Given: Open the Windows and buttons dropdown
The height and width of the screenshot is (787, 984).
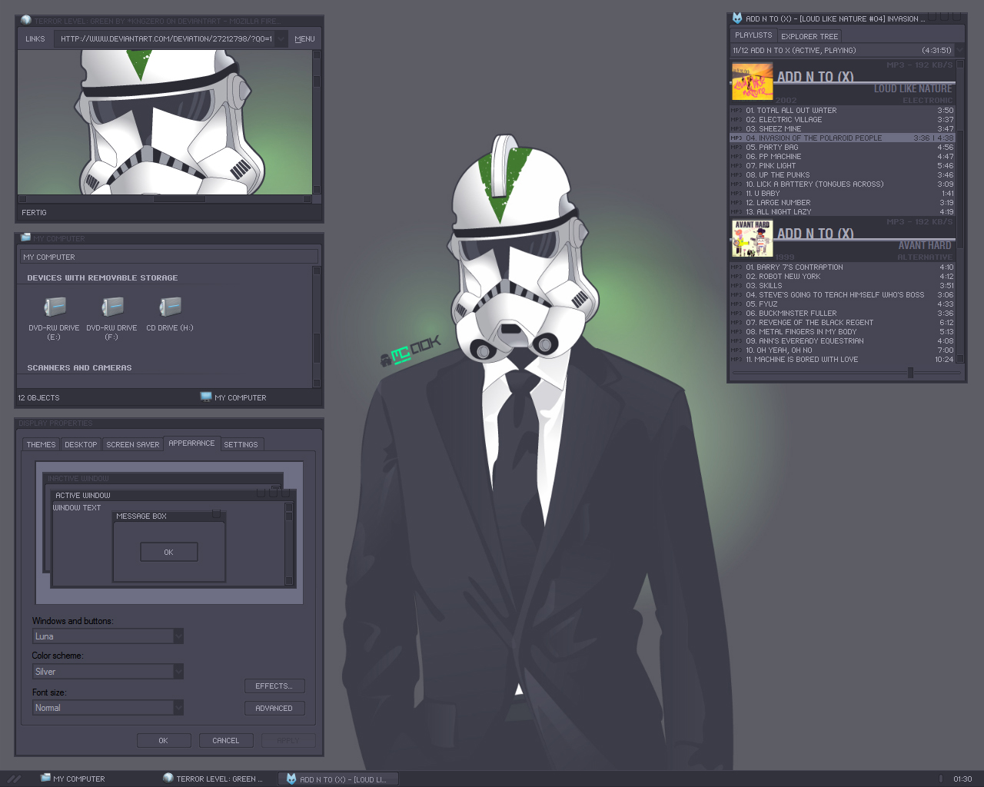Looking at the screenshot, I should coord(178,636).
